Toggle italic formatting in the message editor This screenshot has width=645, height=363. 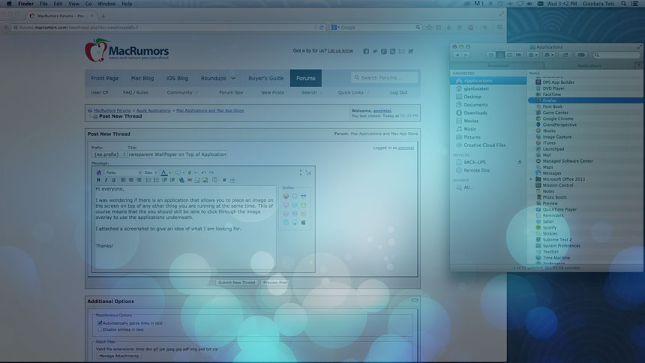pos(106,180)
